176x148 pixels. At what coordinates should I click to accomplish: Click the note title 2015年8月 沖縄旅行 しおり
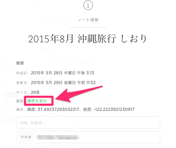point(88,39)
